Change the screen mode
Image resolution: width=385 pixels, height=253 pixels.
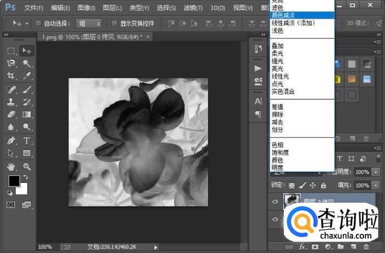pyautogui.click(x=27, y=204)
